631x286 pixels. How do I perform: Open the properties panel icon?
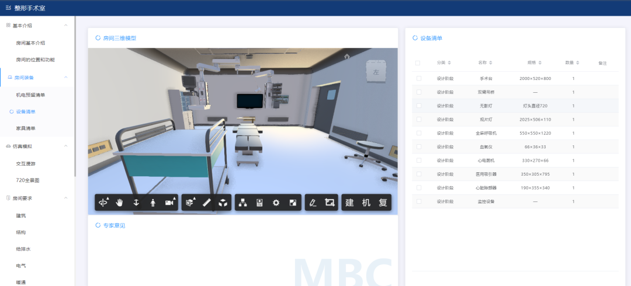[259, 203]
